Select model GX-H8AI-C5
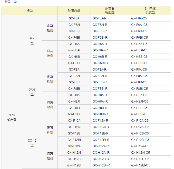Screen dimensions: 174x169 pyautogui.click(x=139, y=102)
